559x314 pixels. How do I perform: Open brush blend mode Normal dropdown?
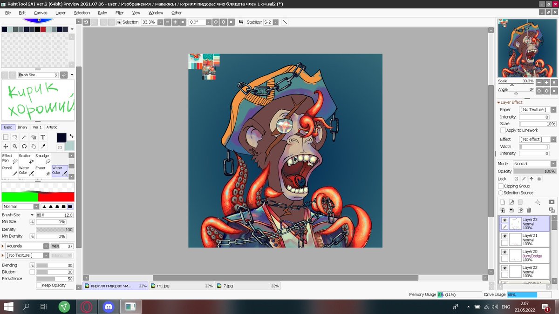click(x=36, y=207)
